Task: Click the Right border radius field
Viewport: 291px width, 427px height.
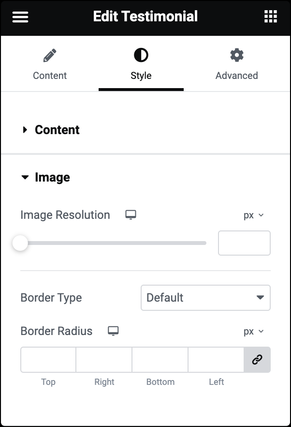Action: pyautogui.click(x=104, y=359)
